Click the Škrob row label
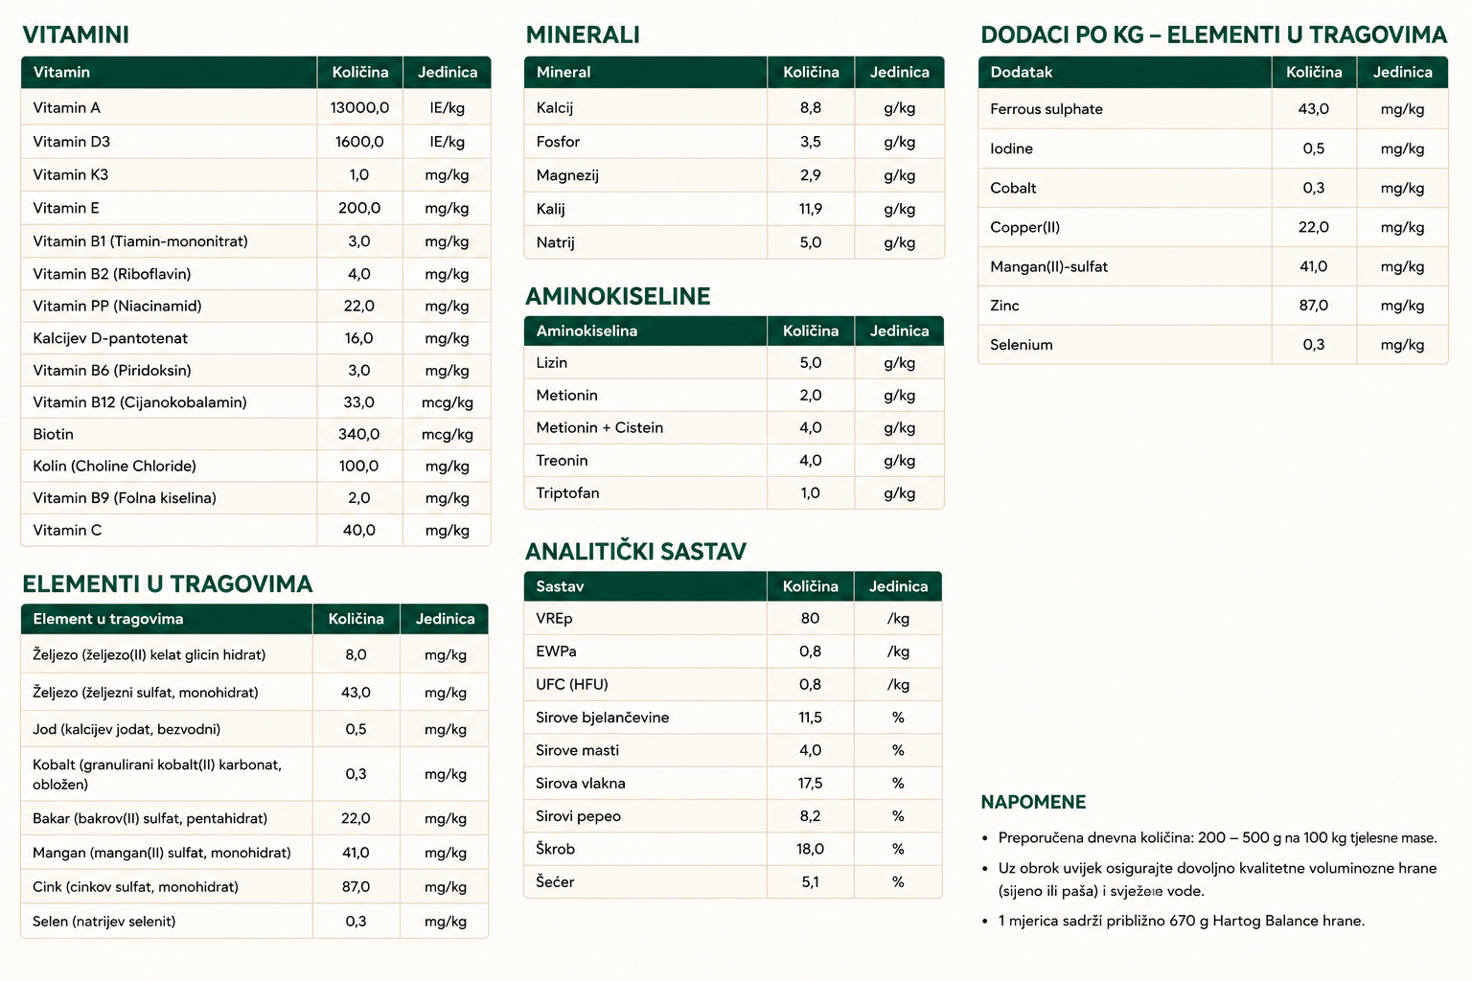Image resolution: width=1472 pixels, height=981 pixels. [x=556, y=849]
